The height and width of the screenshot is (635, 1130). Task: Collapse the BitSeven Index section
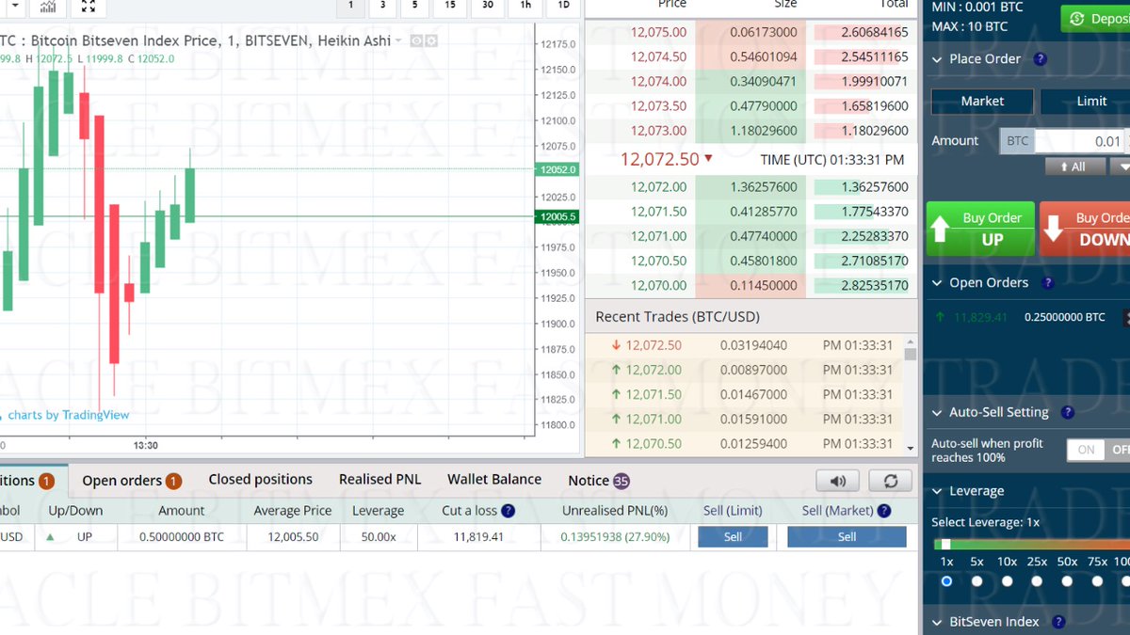(x=937, y=622)
